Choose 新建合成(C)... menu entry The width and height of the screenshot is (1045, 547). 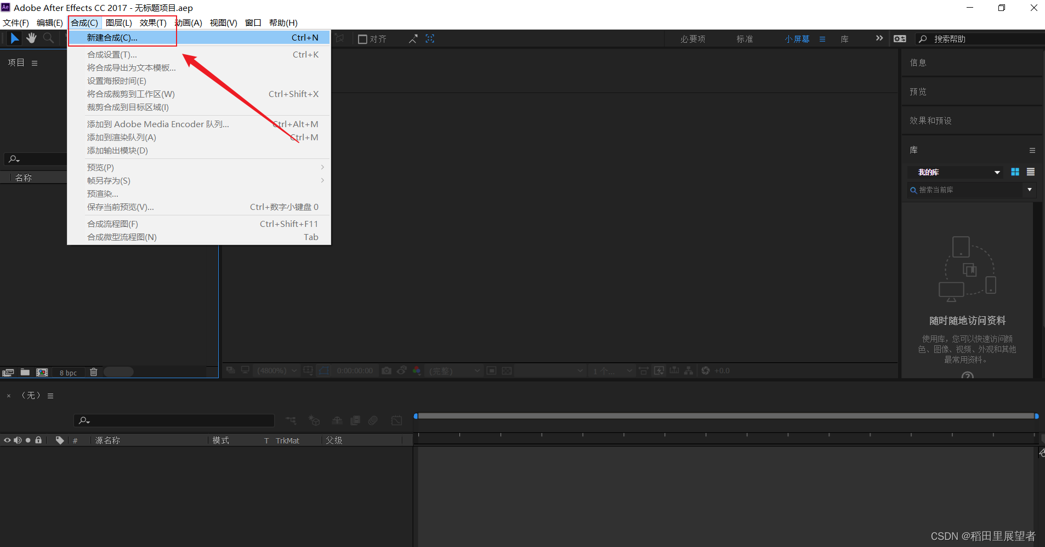coord(199,37)
